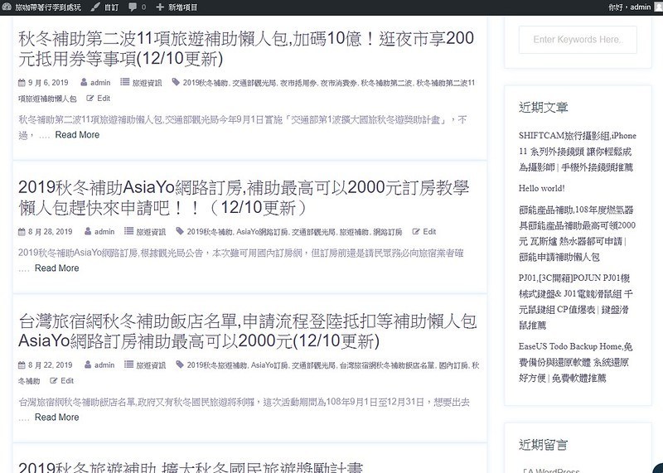This screenshot has height=473, width=663.
Task: Open the 自訂 customize menu item
Action: [x=110, y=7]
